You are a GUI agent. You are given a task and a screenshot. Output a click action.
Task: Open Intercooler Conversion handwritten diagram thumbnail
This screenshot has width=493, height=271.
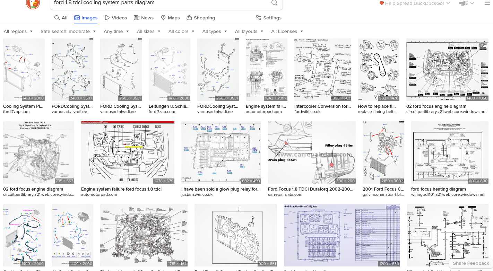[322, 70]
